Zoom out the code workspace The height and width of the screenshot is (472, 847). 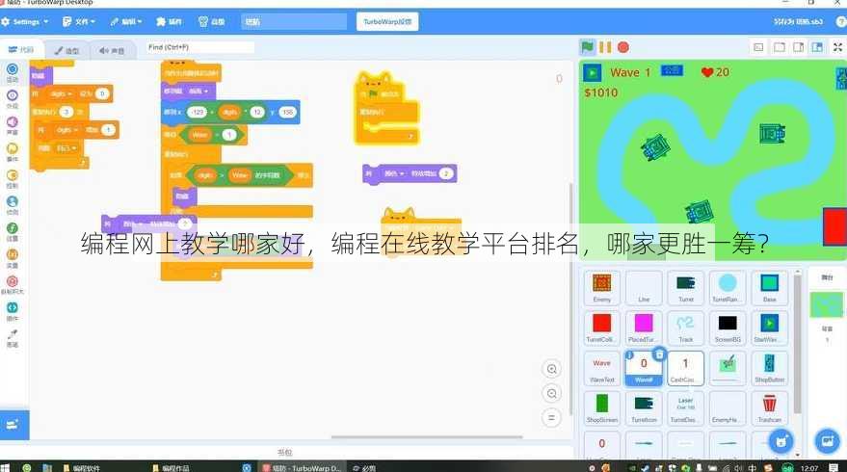pyautogui.click(x=551, y=393)
